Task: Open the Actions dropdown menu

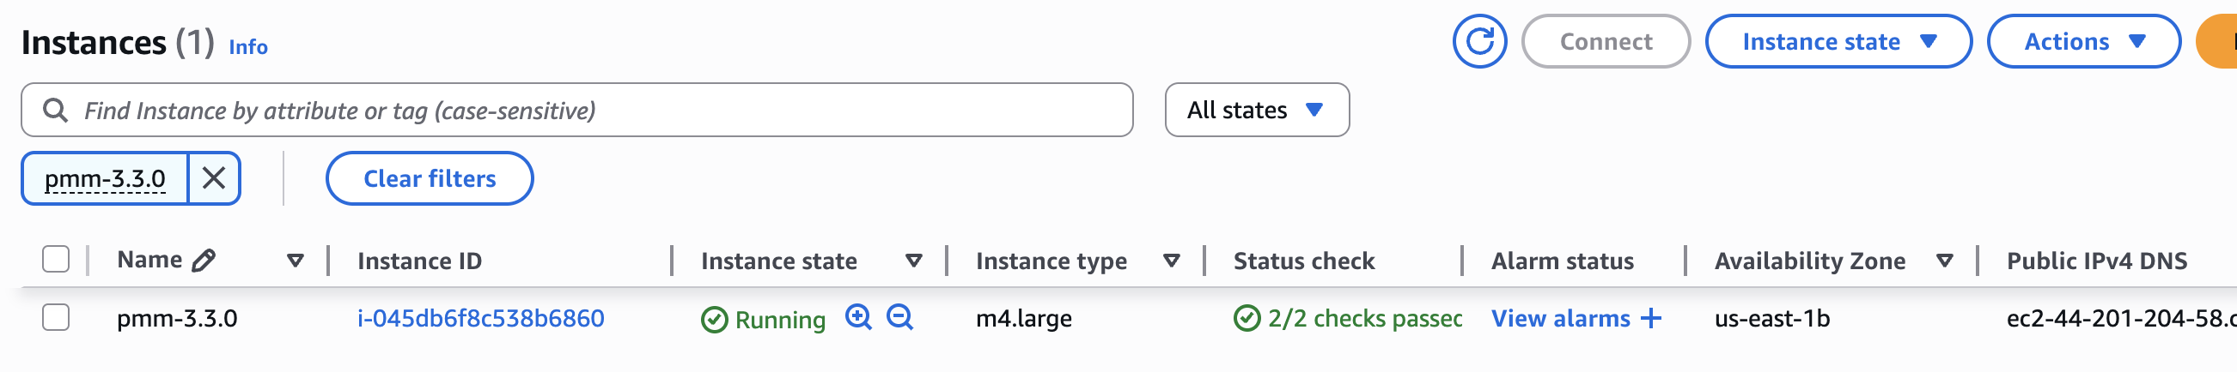Action: 2082,41
